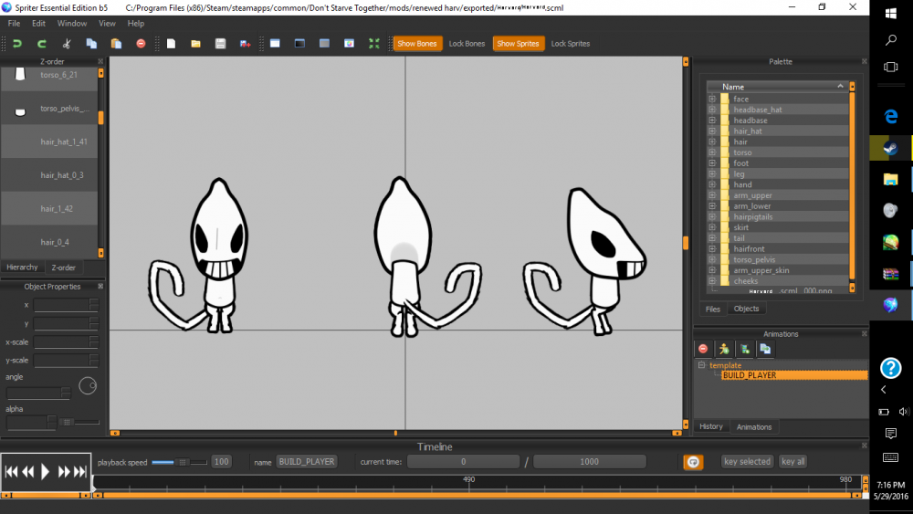Toggle Show Bones off
The width and height of the screenshot is (913, 514).
click(417, 44)
